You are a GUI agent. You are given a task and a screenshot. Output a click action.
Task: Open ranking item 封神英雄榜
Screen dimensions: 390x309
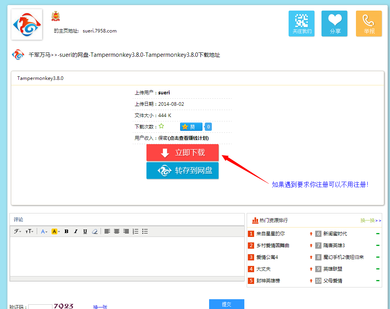pos(268,281)
